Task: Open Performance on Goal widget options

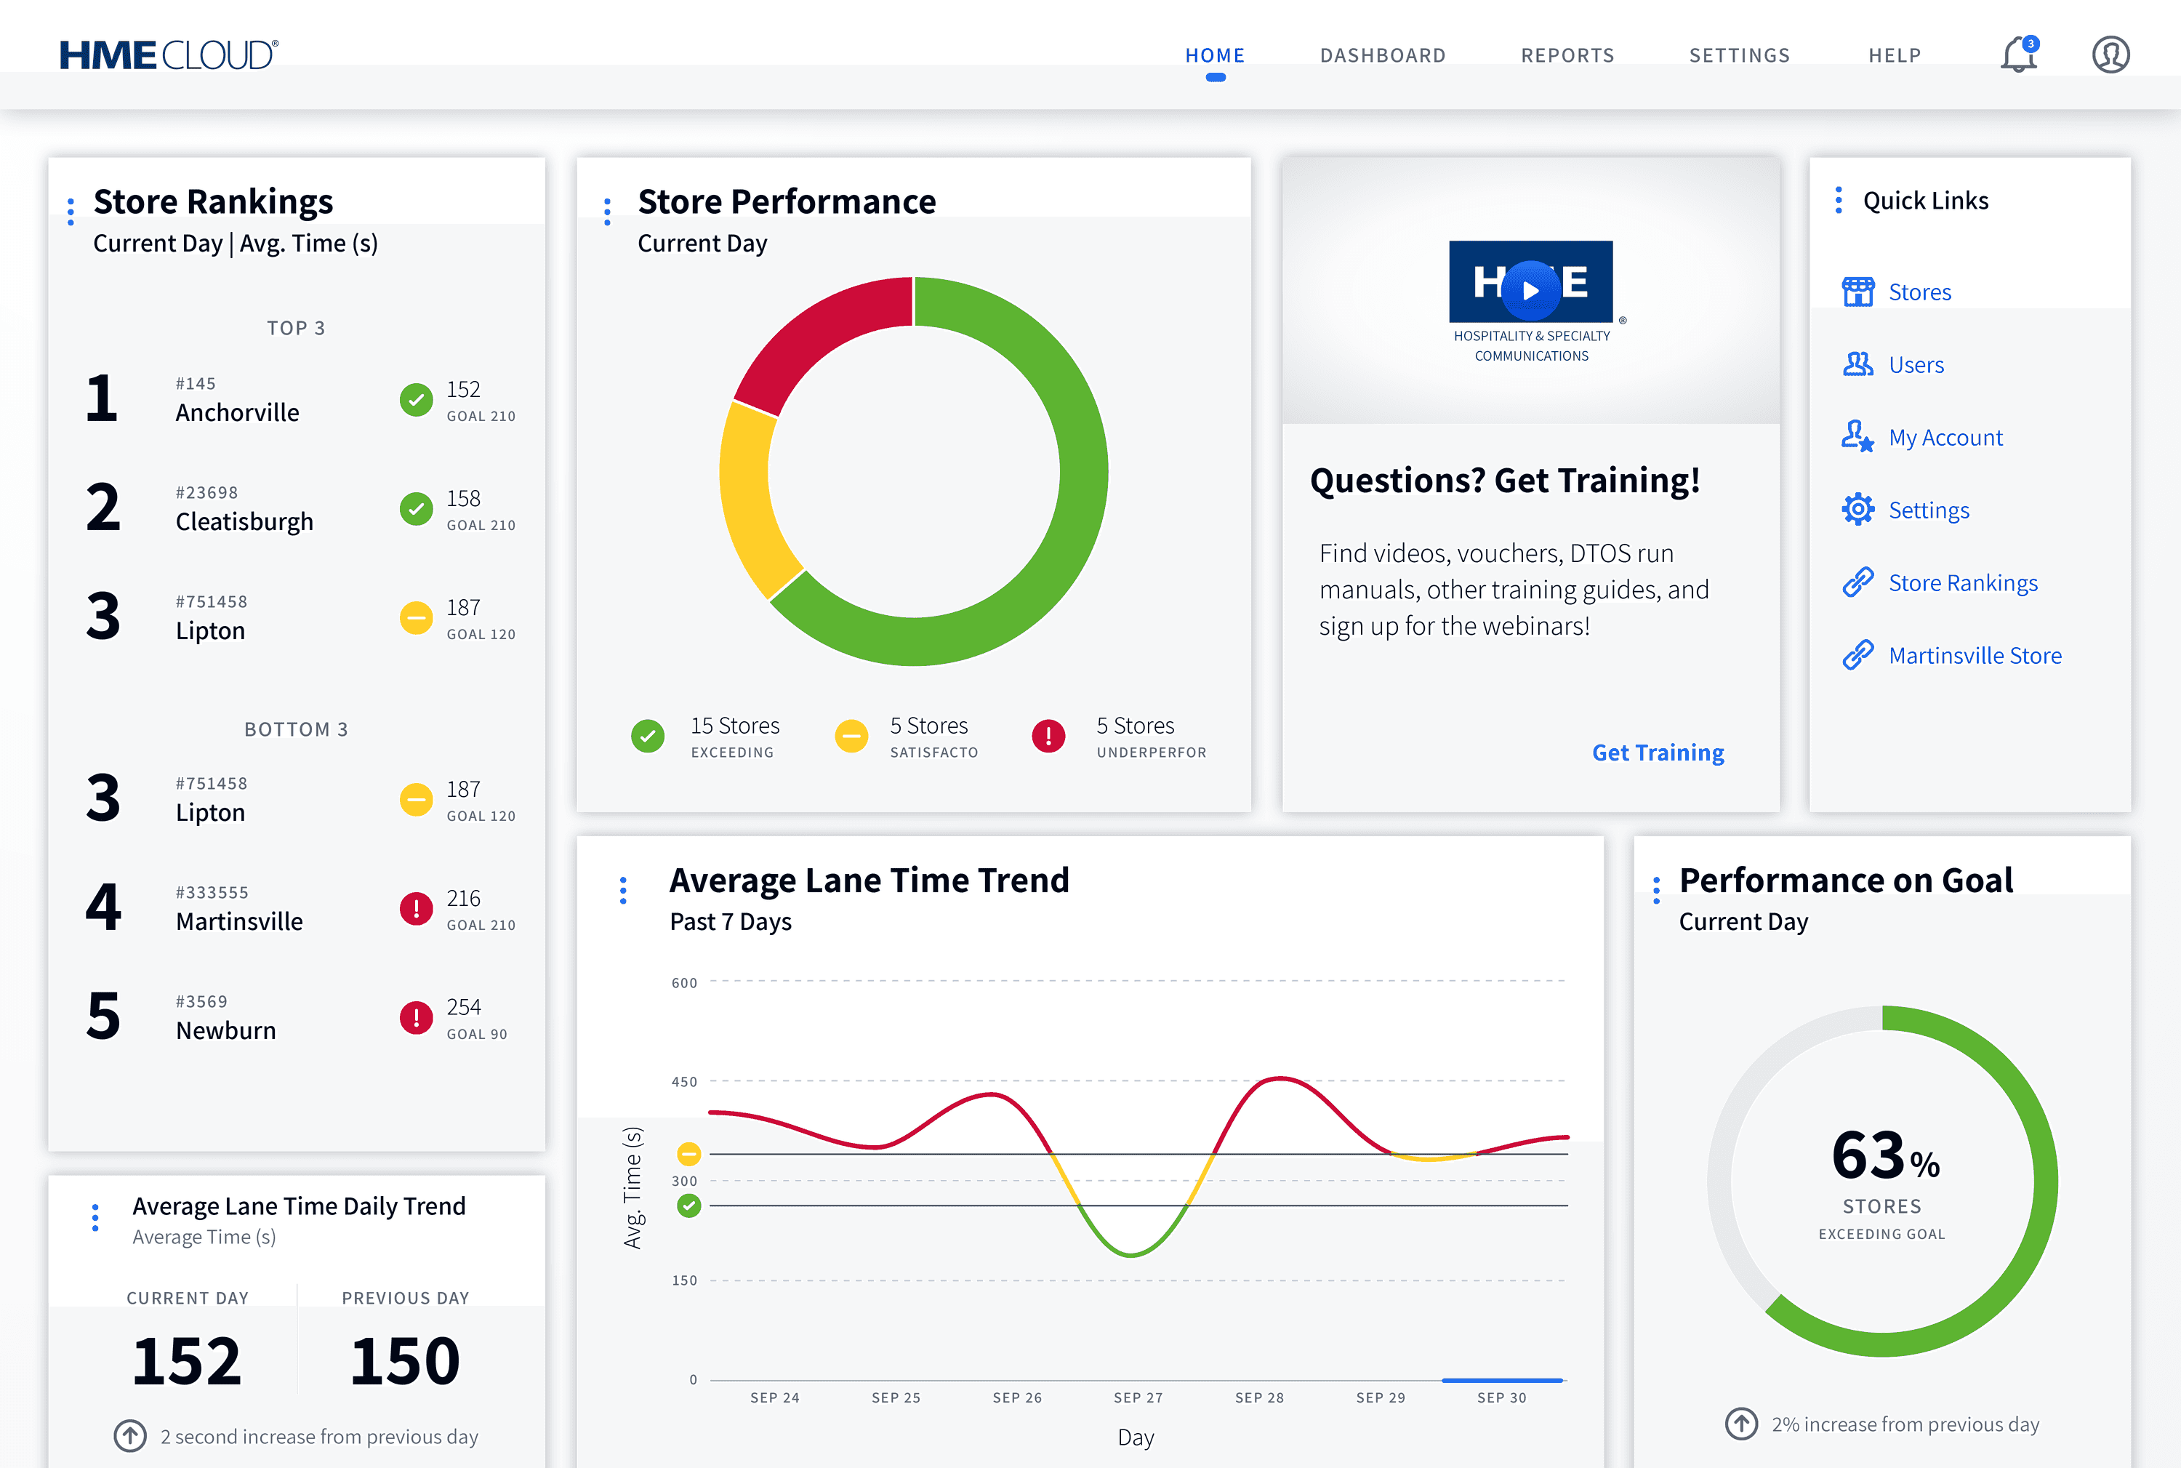Action: 1656,891
